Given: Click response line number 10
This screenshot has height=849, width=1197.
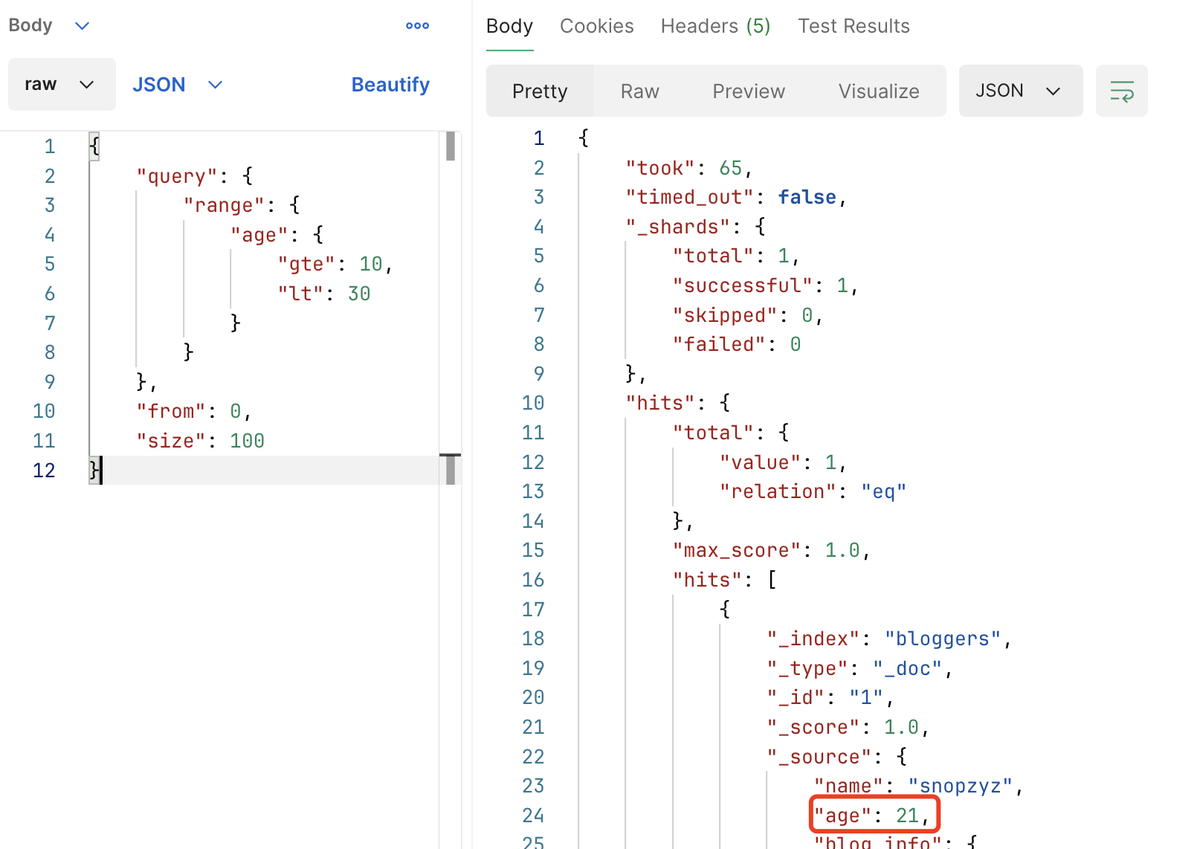Looking at the screenshot, I should (533, 403).
